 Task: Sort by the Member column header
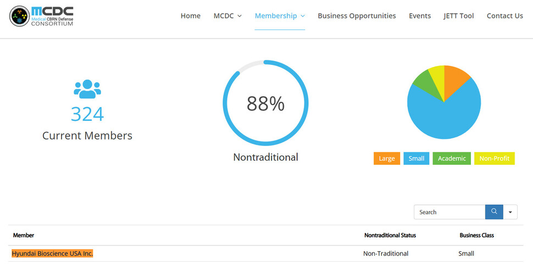[24, 235]
